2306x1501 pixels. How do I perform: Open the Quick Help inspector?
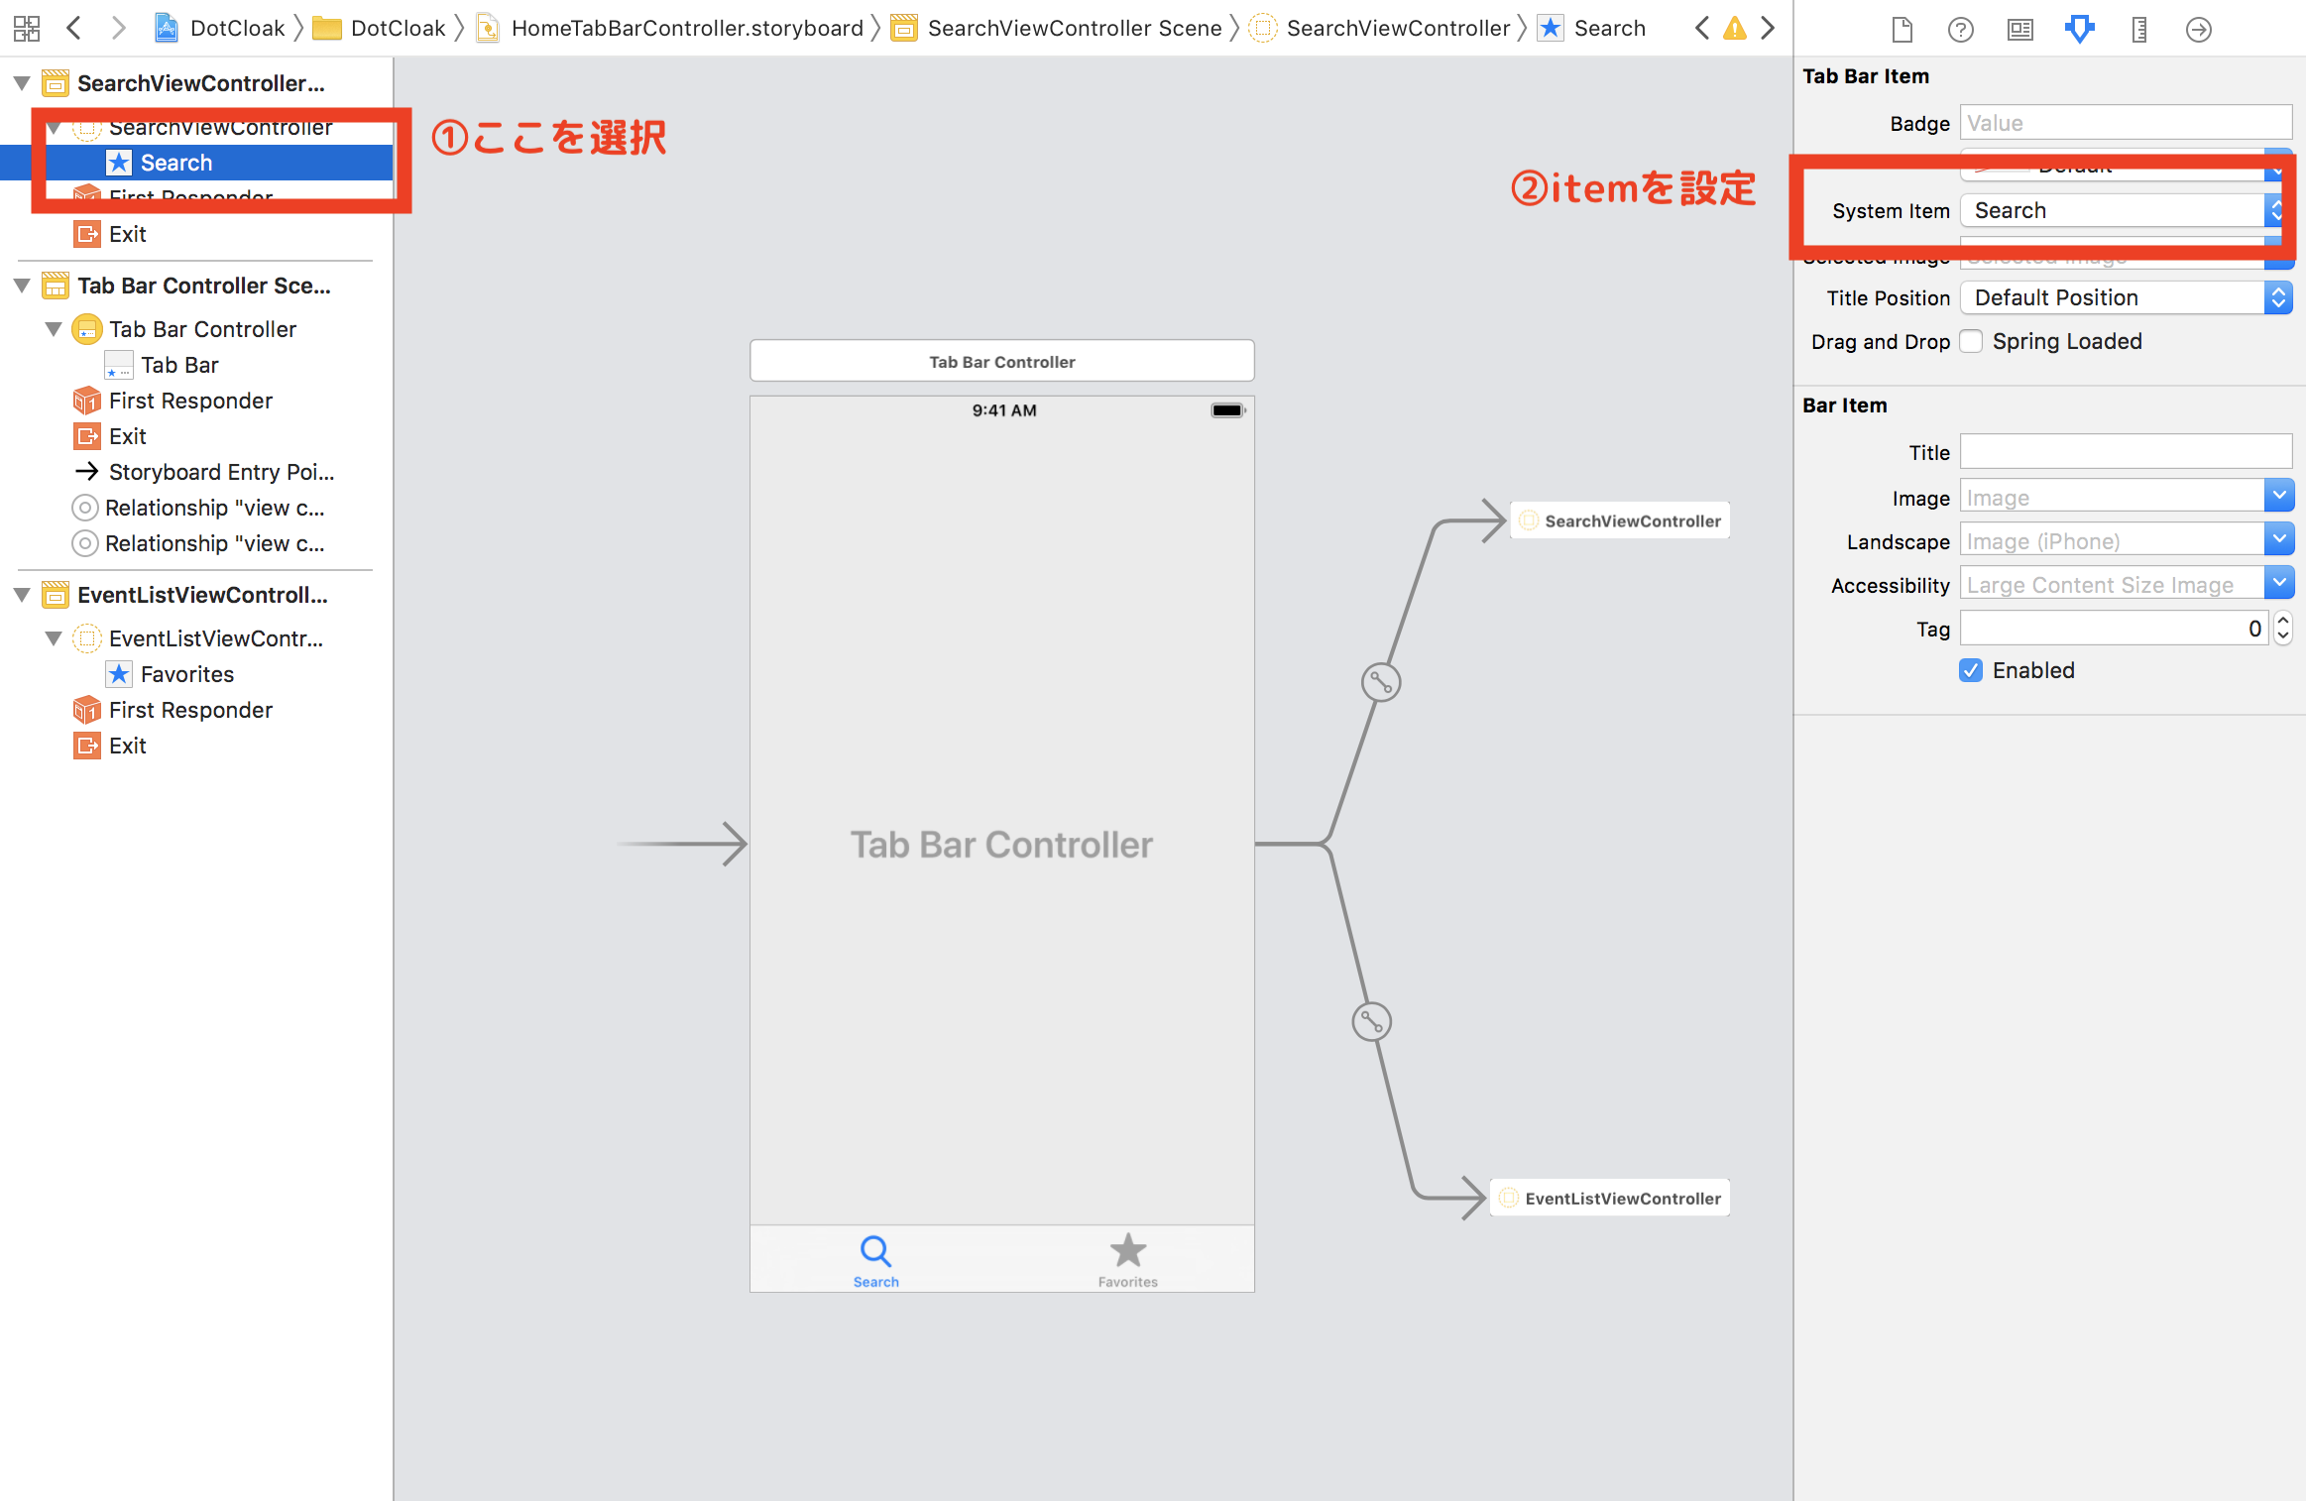[x=1960, y=29]
